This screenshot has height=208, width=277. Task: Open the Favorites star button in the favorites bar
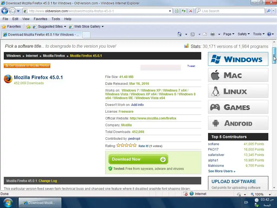11,27
